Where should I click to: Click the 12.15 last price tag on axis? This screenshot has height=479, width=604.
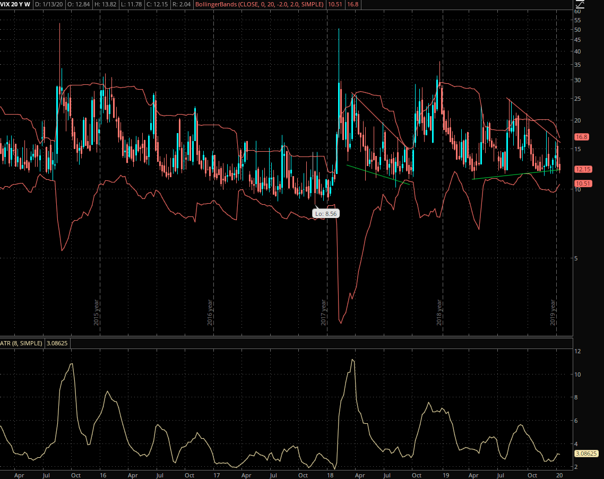pyautogui.click(x=583, y=169)
